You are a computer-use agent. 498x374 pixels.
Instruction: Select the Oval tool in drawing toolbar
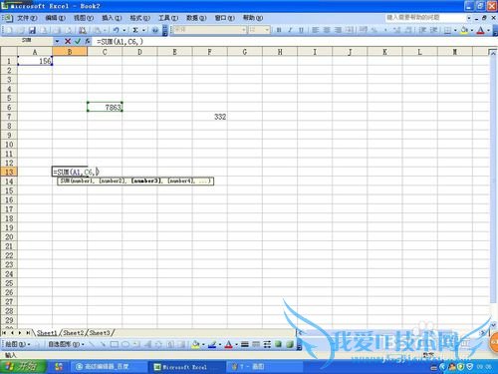[125, 344]
